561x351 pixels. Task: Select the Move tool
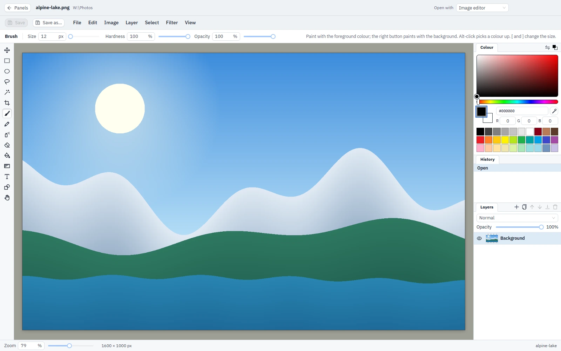(x=7, y=50)
